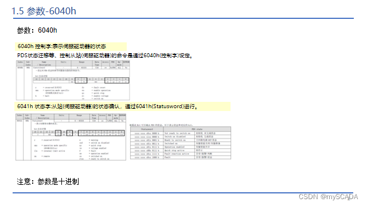Viewport: 367px width, 206px height.
Task: Select the sentence starting "PDS状态迁移等"
Action: pos(105,56)
